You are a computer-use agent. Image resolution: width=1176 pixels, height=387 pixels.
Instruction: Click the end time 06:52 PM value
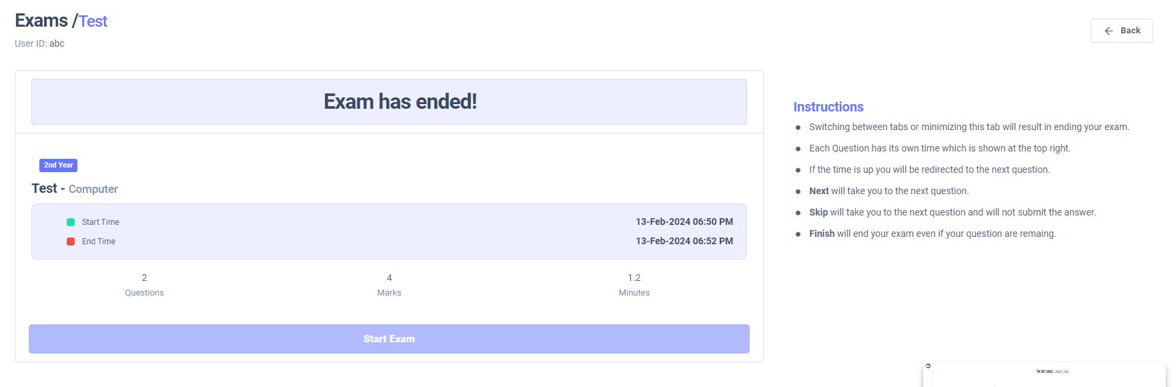(684, 241)
